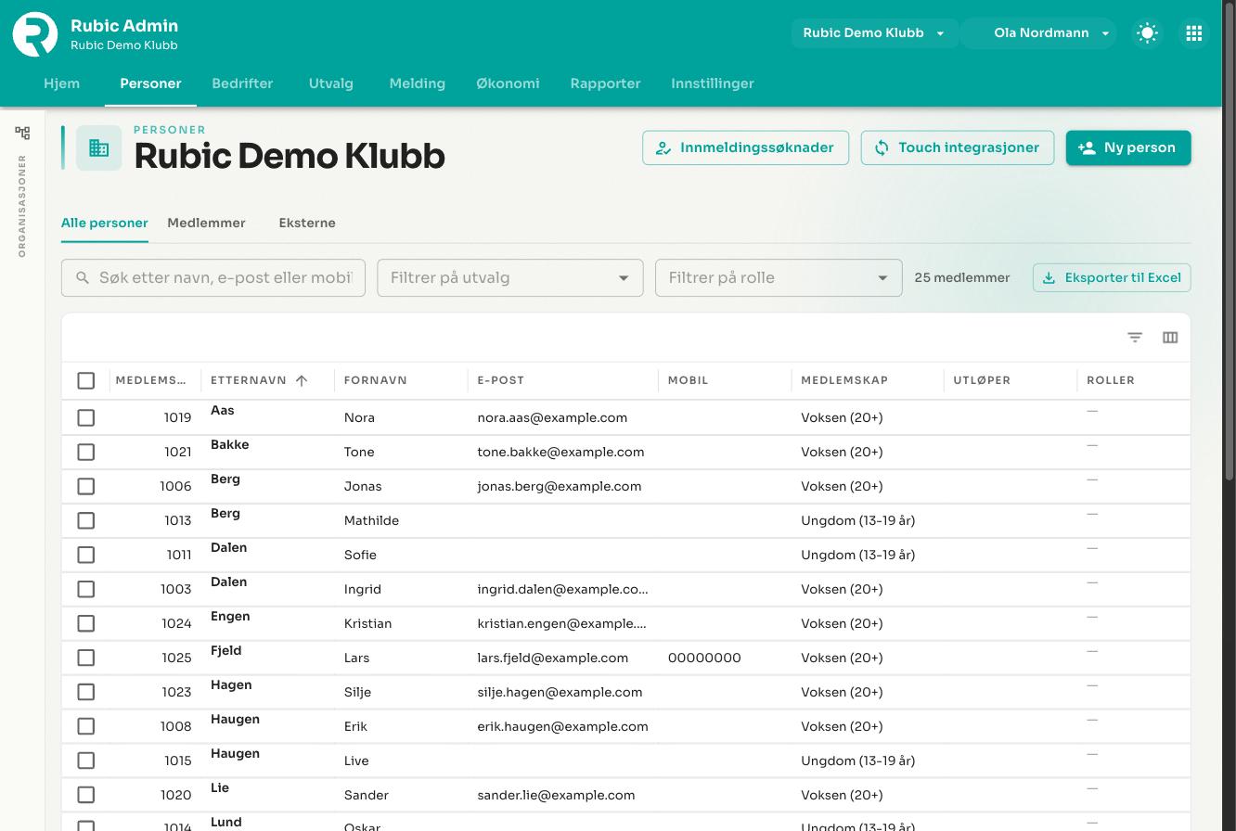
Task: Open the Bedrifter menu
Action: [242, 83]
